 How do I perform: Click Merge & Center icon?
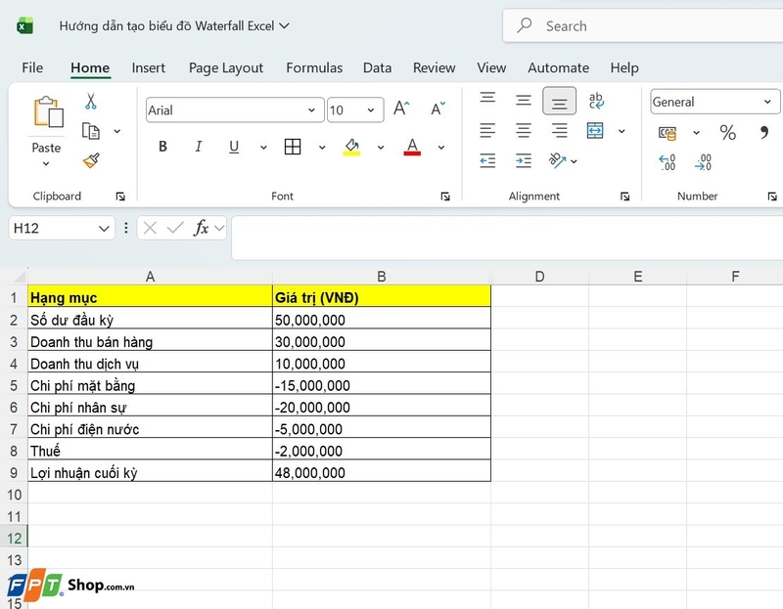click(x=595, y=131)
